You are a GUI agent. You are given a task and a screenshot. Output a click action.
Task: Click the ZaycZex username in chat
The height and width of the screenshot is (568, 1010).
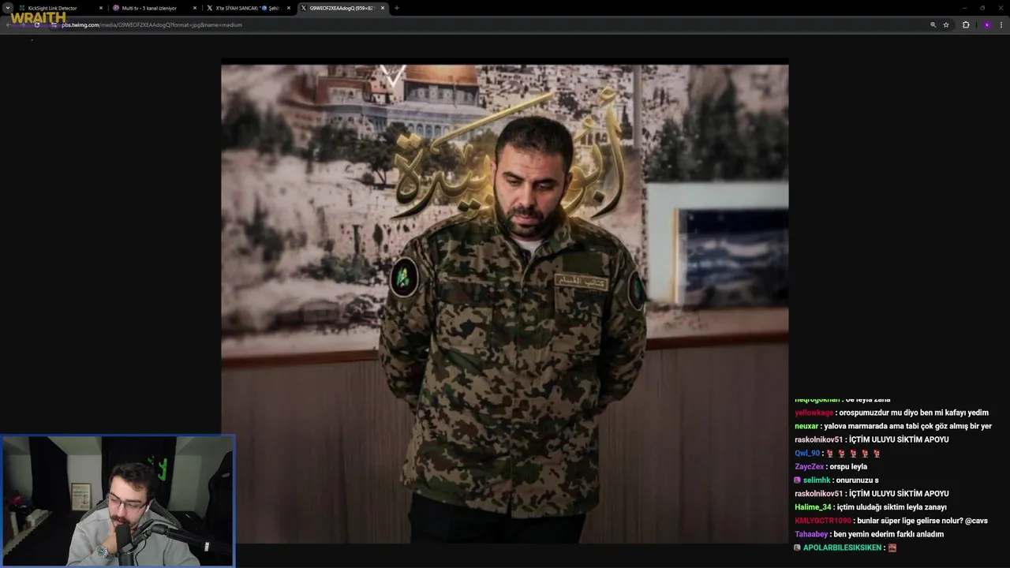(x=809, y=466)
